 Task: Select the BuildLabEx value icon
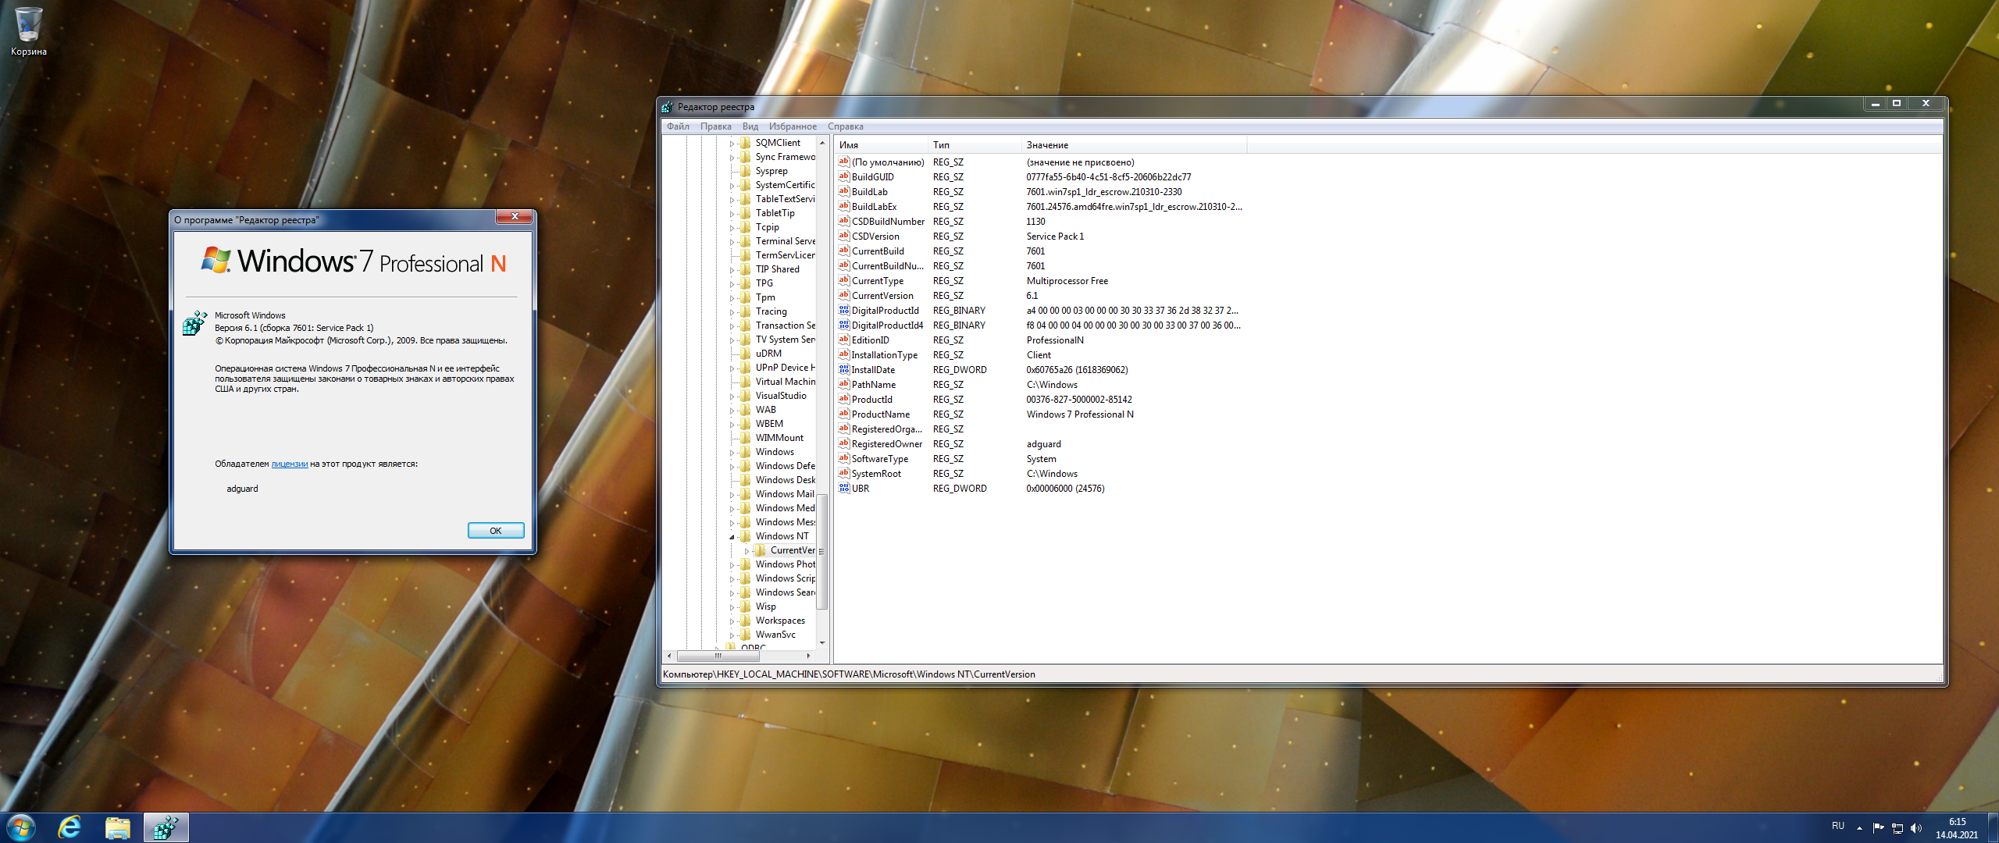(x=843, y=207)
